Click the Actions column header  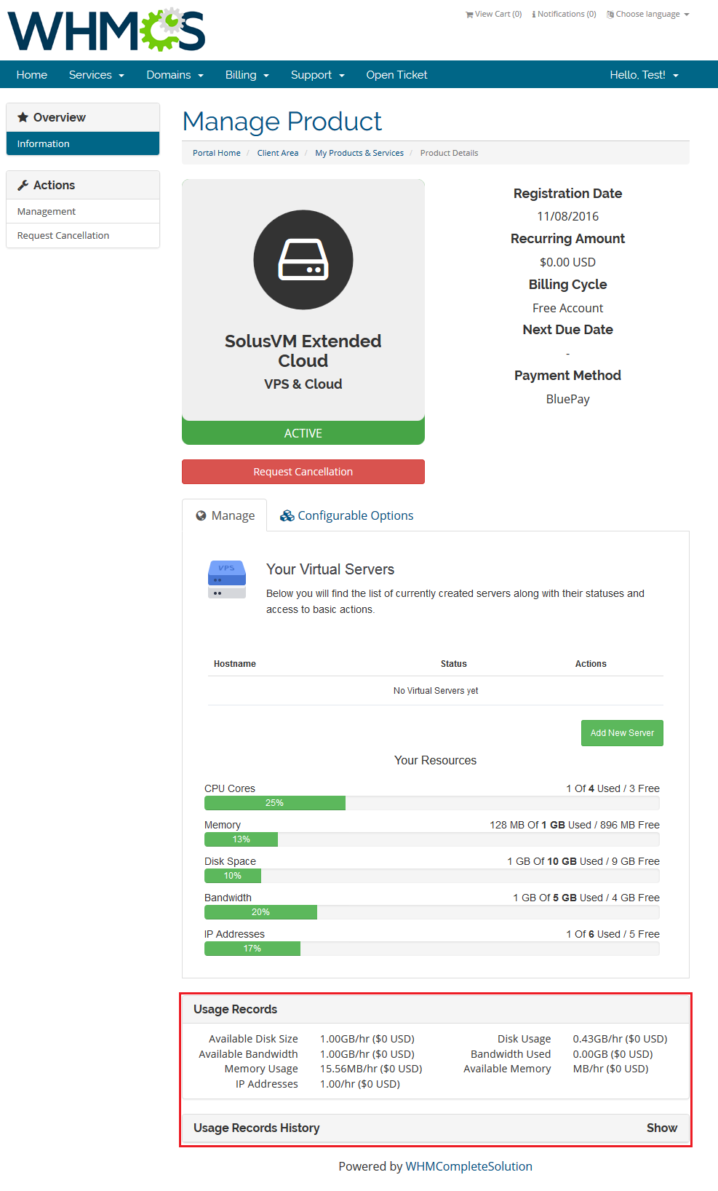[x=591, y=664]
